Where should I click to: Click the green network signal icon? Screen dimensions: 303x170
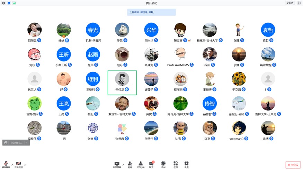tap(14, 3)
